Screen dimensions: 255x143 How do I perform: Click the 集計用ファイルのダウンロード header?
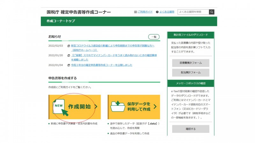[x=191, y=35]
